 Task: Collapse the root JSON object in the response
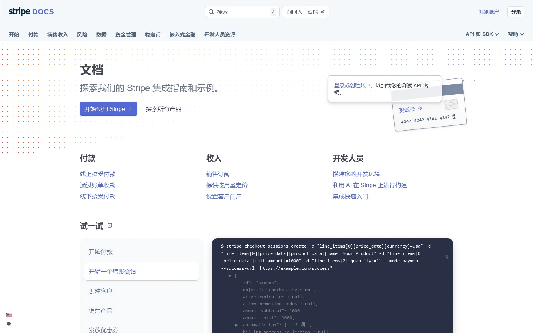pos(230,276)
